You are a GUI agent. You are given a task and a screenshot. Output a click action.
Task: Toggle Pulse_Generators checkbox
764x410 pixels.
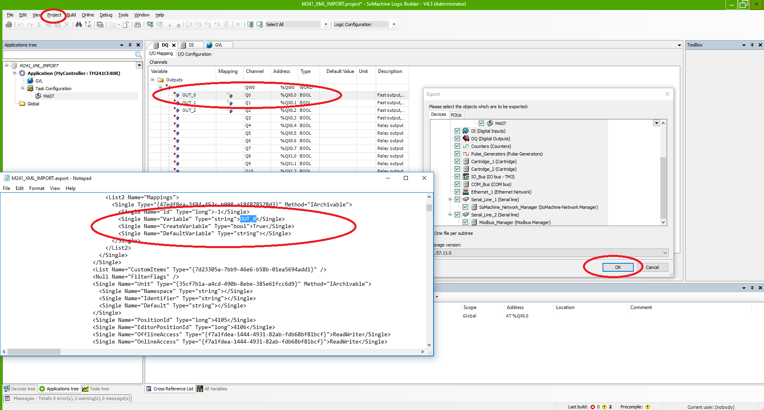point(457,154)
